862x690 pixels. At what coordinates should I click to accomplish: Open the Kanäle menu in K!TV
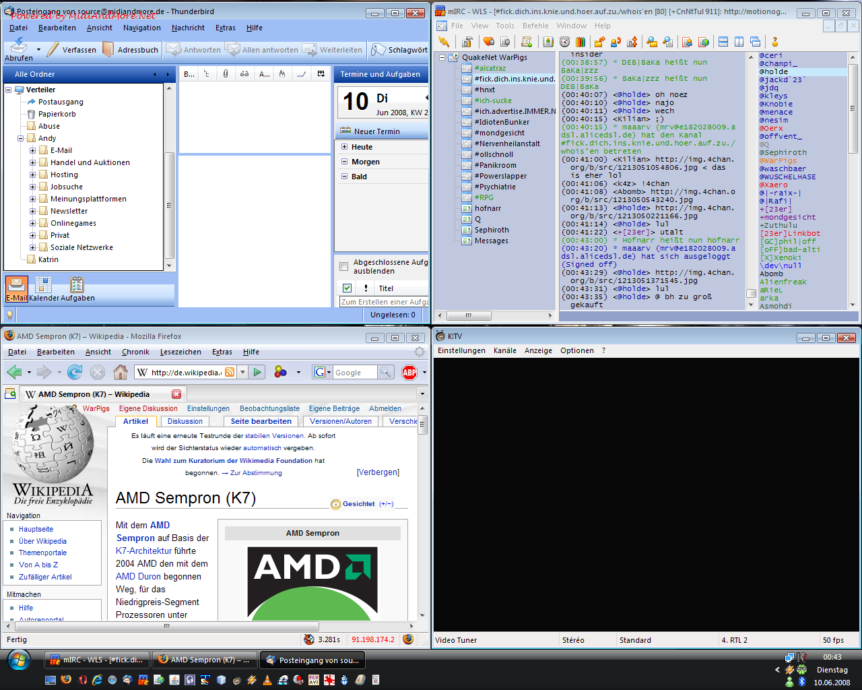pos(504,350)
